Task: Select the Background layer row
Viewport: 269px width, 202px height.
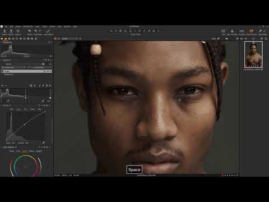Action: pyautogui.click(x=26, y=75)
